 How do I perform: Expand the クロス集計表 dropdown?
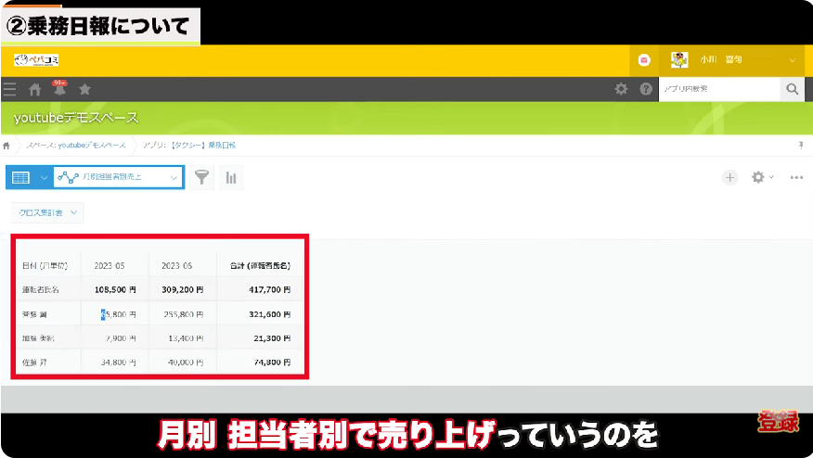[47, 212]
